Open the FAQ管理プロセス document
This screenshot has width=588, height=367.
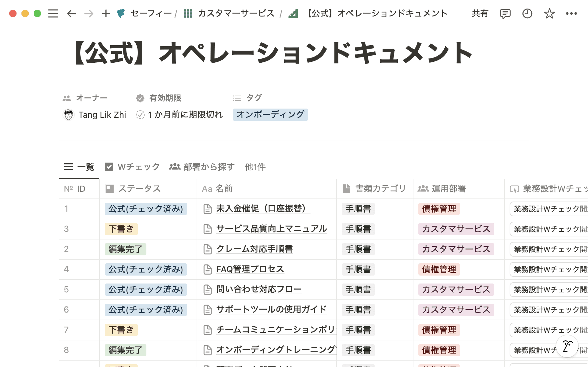pos(250,269)
